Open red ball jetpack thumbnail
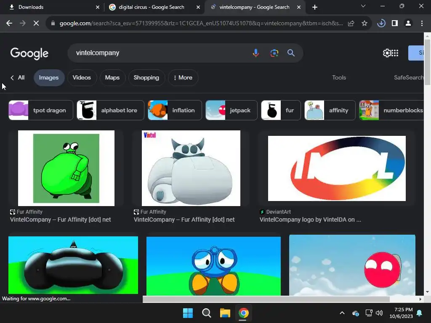This screenshot has height=323, width=431. pyautogui.click(x=352, y=265)
